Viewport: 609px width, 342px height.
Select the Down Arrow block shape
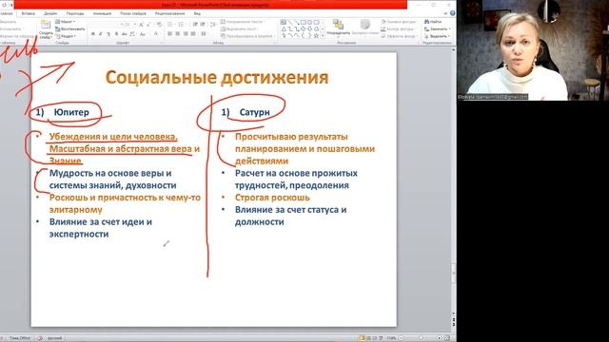[310, 29]
